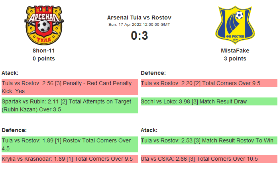
Task: Click MistaFake's Atack heading in lower right
Action: [149, 130]
